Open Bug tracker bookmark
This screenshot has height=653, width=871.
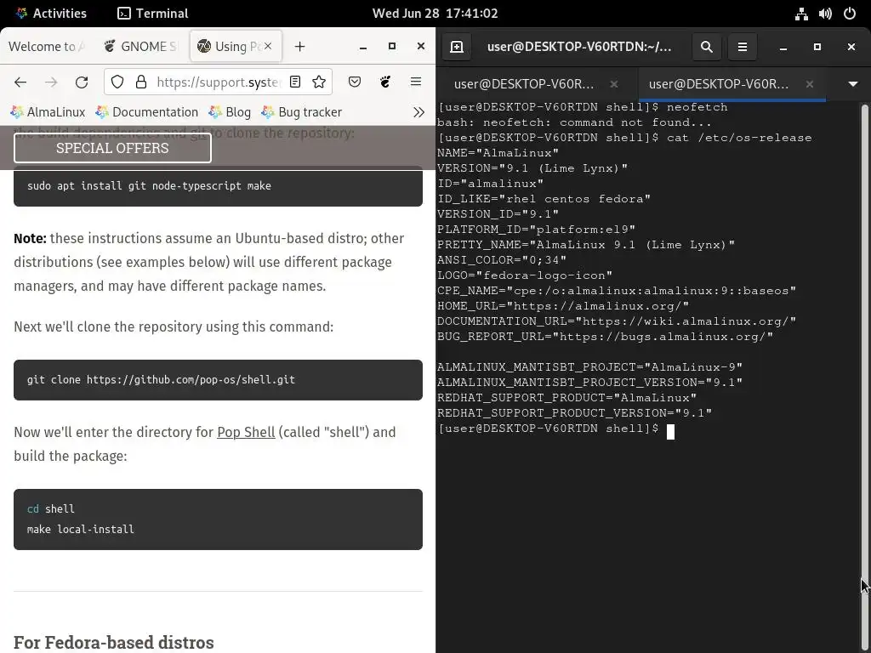(x=302, y=112)
